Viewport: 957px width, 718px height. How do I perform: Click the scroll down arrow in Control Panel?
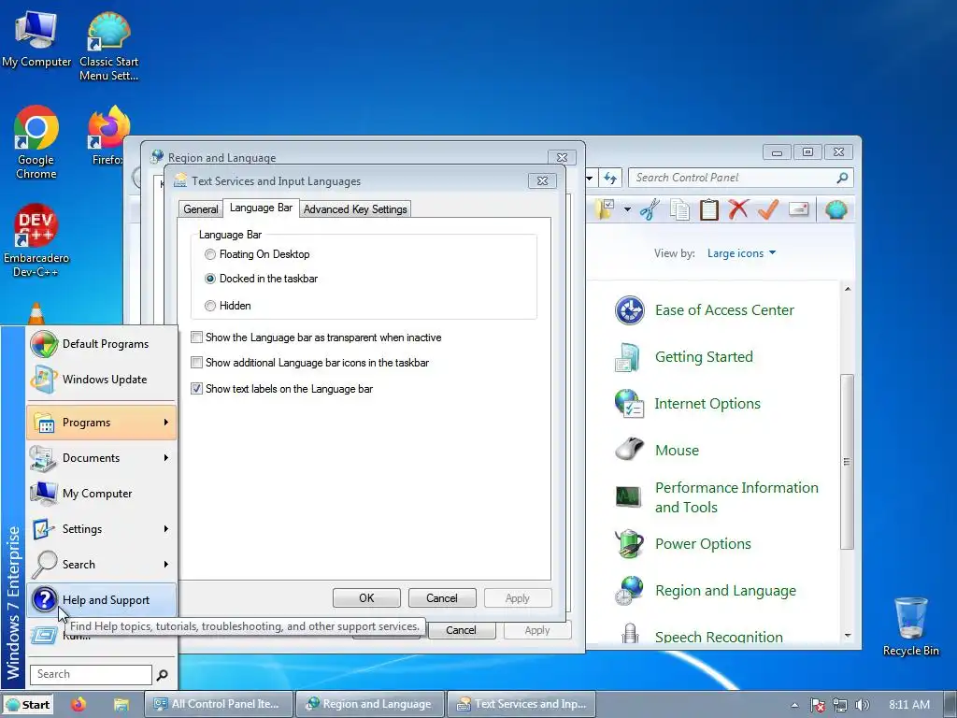coord(847,636)
